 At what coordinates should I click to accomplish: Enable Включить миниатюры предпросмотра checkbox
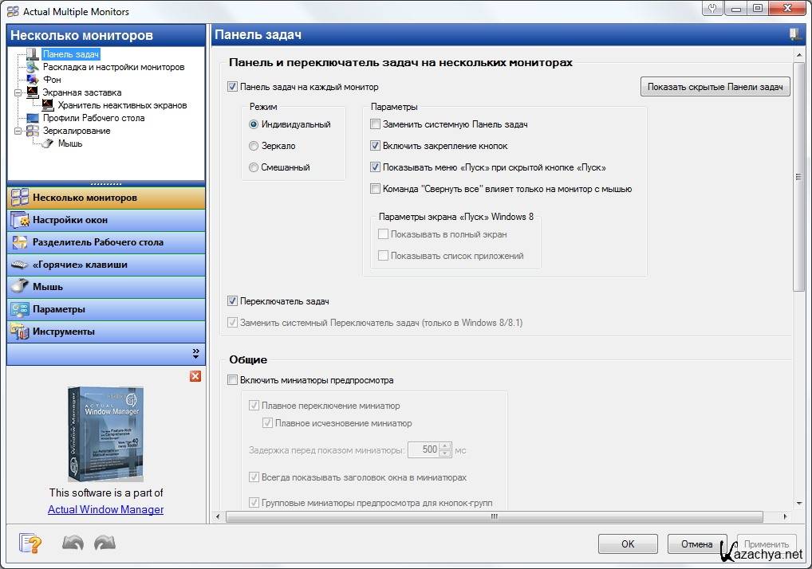click(233, 380)
